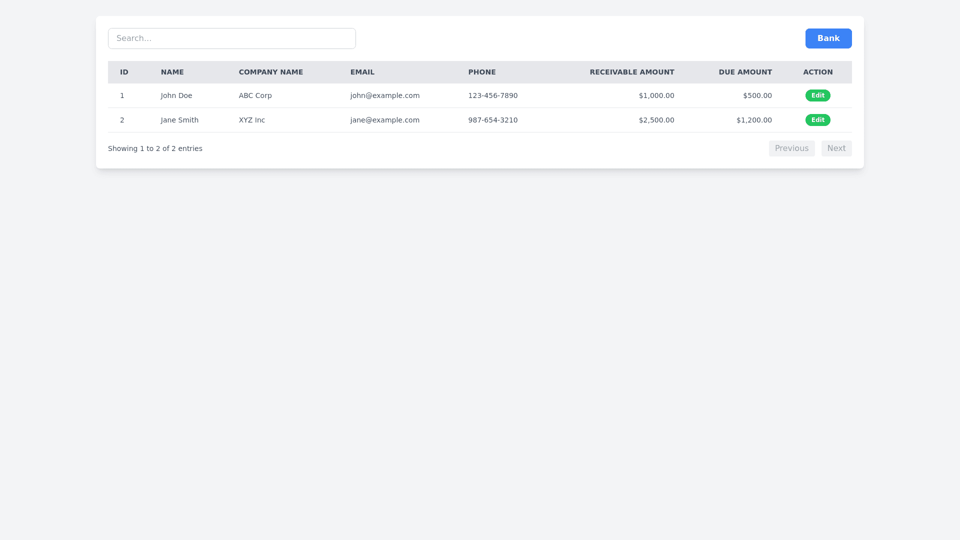960x540 pixels.
Task: Select john@example.com email cell
Action: click(384, 95)
